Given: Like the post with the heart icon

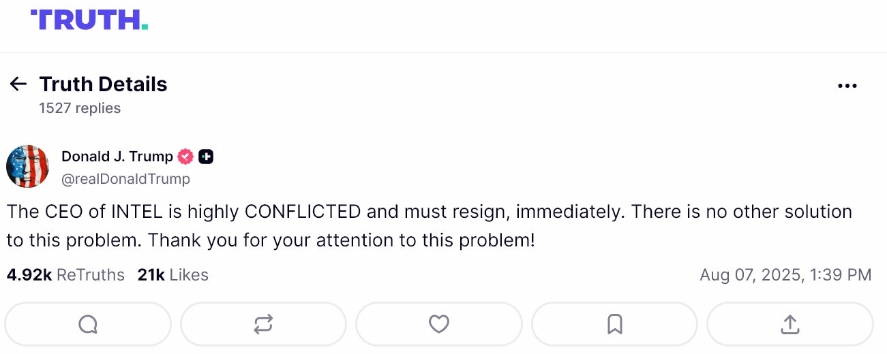Looking at the screenshot, I should [x=438, y=324].
